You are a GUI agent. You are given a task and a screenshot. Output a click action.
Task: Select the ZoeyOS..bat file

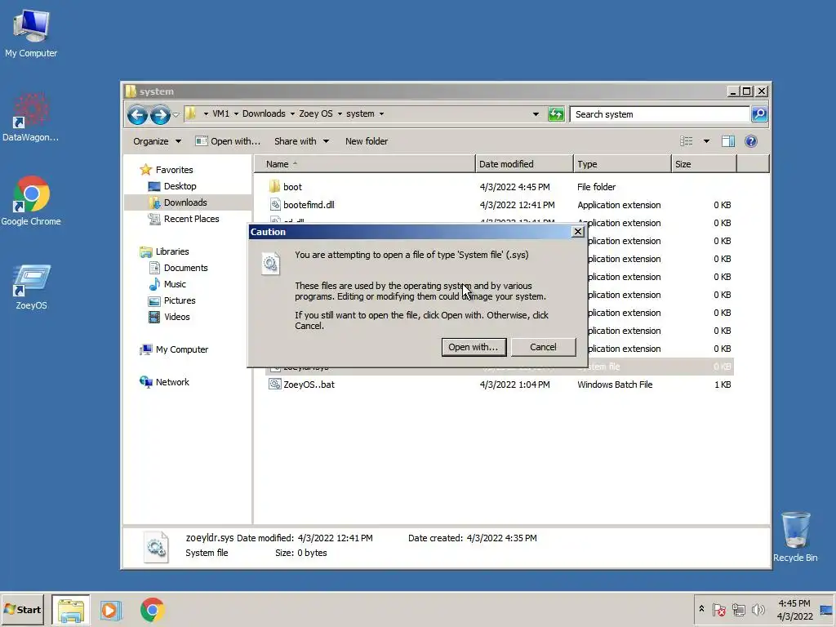pyautogui.click(x=309, y=385)
